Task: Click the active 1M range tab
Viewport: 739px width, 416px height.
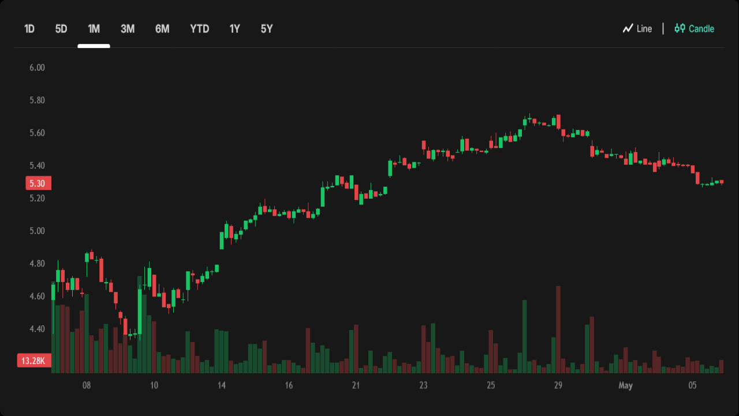Action: [94, 29]
